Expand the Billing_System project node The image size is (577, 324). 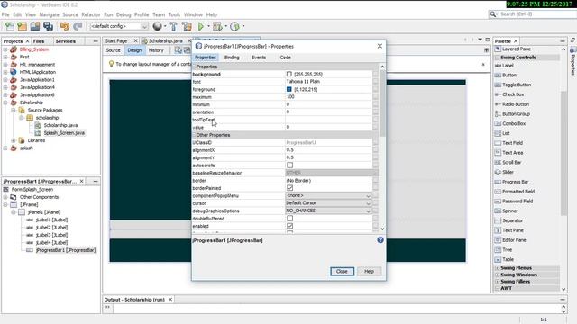pyautogui.click(x=5, y=49)
